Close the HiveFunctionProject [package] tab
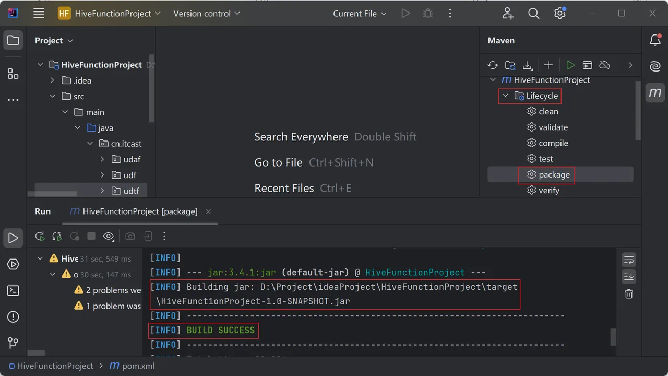This screenshot has width=668, height=376. [208, 211]
